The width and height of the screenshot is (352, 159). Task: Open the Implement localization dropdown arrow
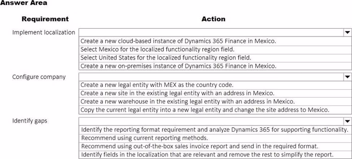tap(347, 32)
